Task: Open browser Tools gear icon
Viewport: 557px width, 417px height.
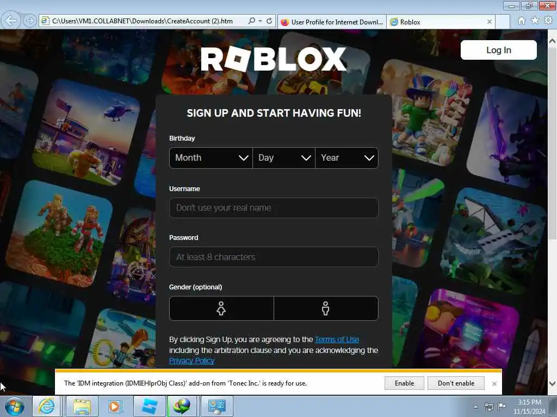Action: (548, 21)
